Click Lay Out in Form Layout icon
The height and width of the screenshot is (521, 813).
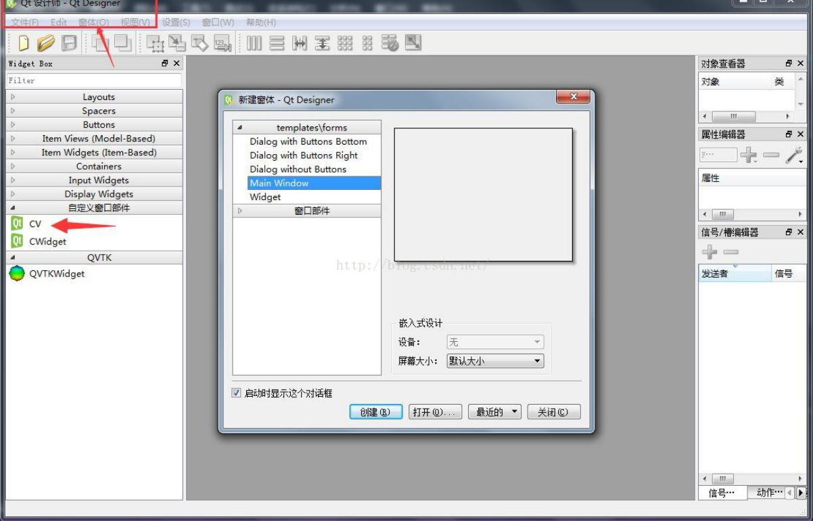[367, 43]
